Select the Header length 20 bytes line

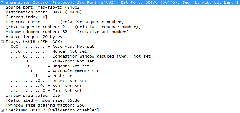point(34,37)
